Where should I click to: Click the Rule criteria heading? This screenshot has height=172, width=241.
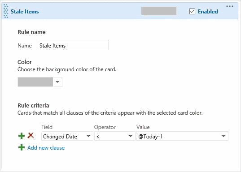click(x=33, y=106)
